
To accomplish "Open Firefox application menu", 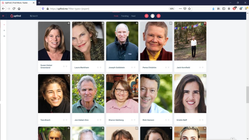I will tap(246, 9).
